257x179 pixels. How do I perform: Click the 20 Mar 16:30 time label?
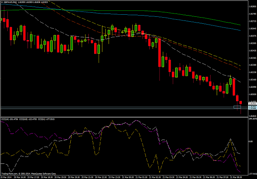tap(20, 177)
